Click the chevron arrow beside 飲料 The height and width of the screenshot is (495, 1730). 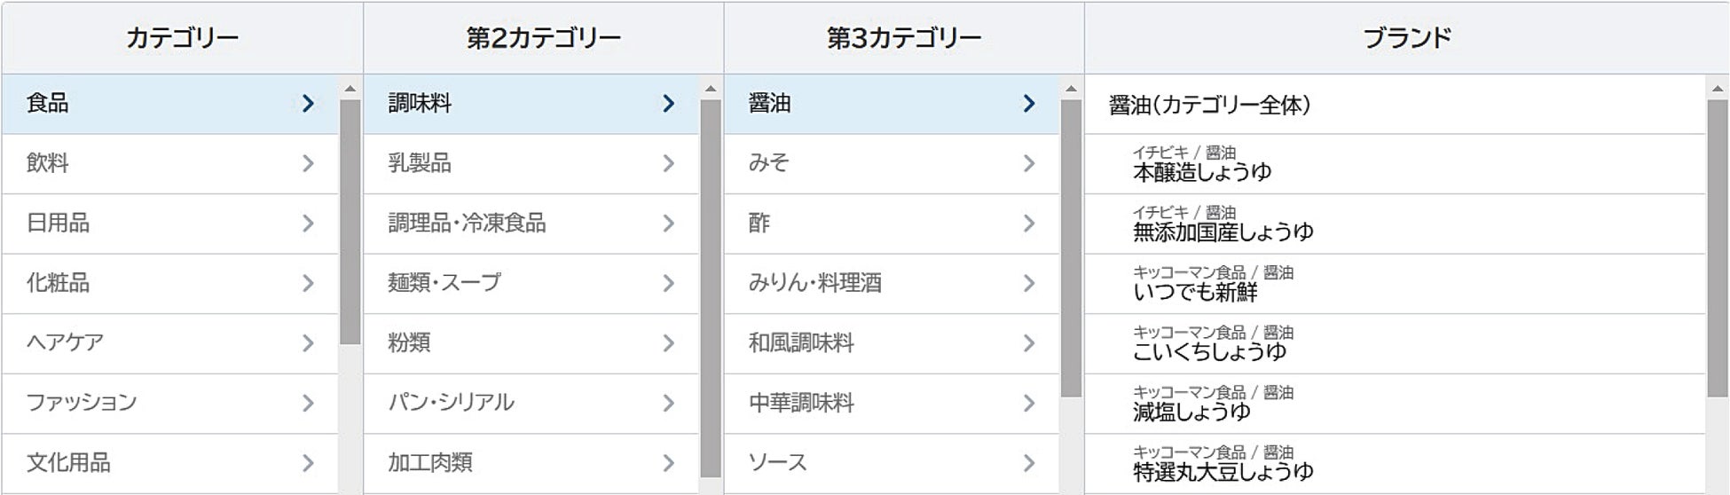coord(308,163)
